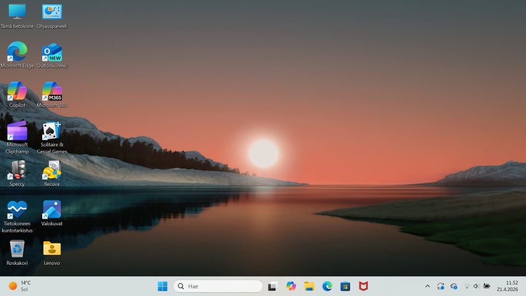Viewport: 526px width, 296px height.
Task: Open File Explorer from the taskbar
Action: (x=309, y=286)
